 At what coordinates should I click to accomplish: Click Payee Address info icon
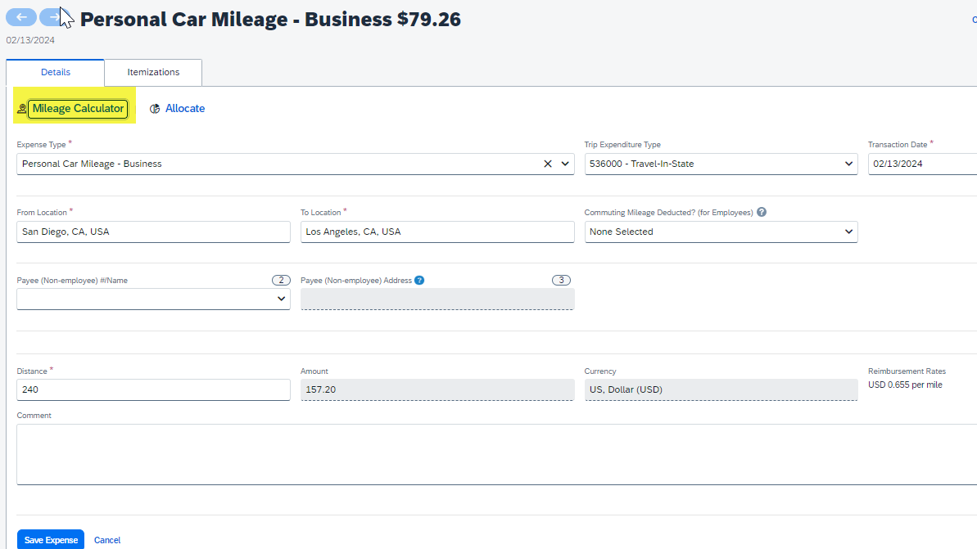(x=419, y=280)
